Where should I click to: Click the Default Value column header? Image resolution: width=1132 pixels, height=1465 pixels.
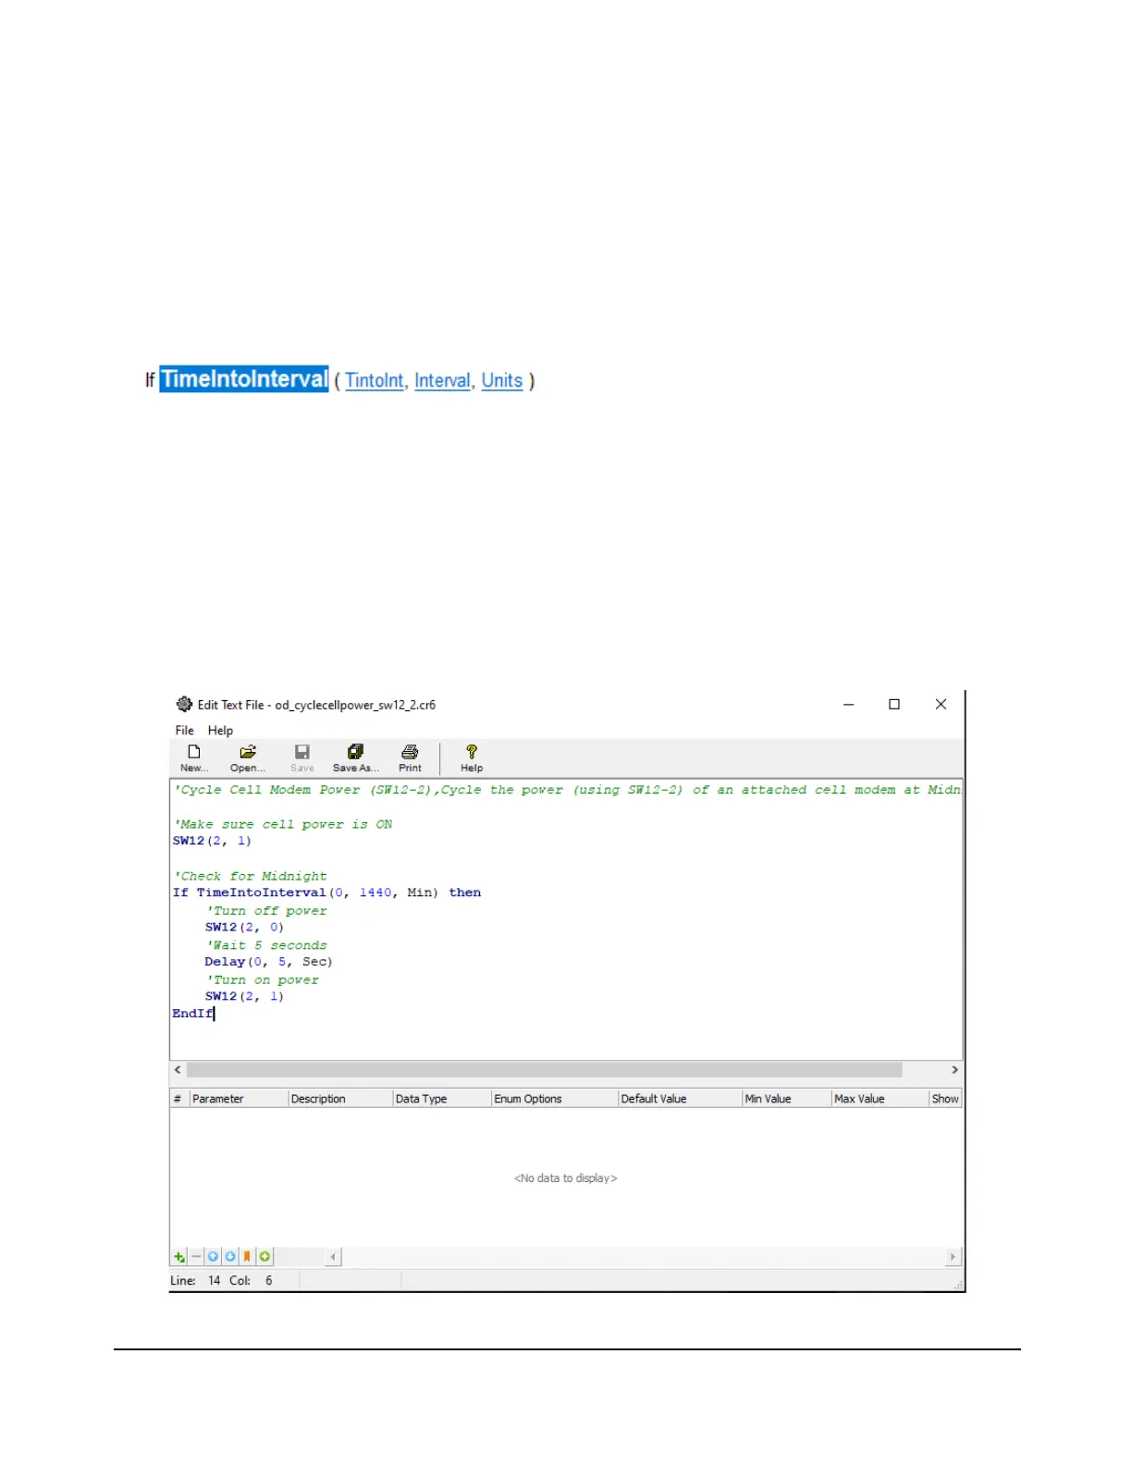[x=680, y=1099]
